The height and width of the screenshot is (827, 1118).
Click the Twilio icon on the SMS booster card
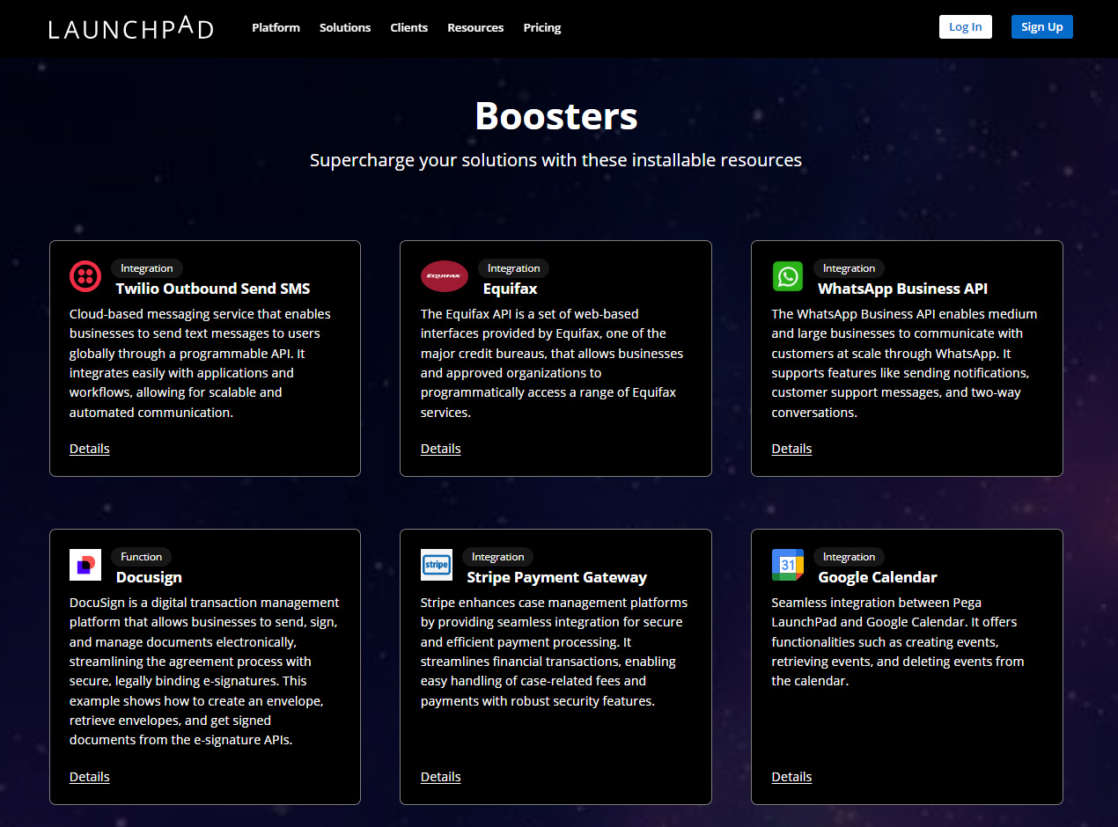[85, 275]
